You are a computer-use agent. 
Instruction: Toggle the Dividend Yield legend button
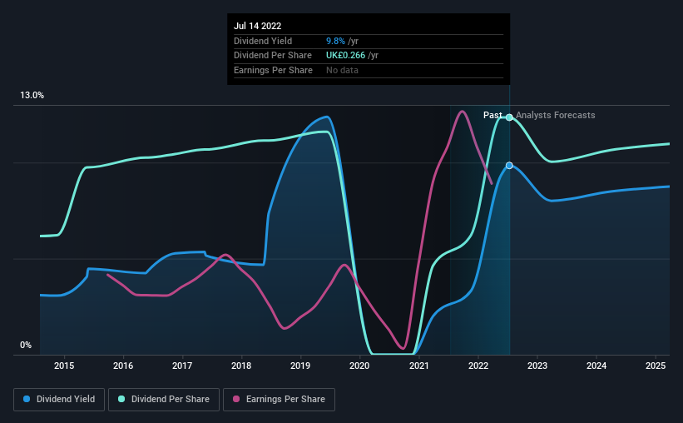pyautogui.click(x=59, y=400)
